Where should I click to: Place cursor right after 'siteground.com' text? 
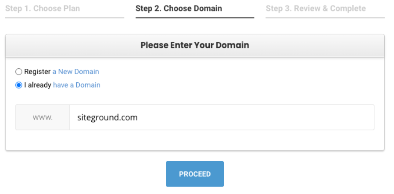[139, 117]
